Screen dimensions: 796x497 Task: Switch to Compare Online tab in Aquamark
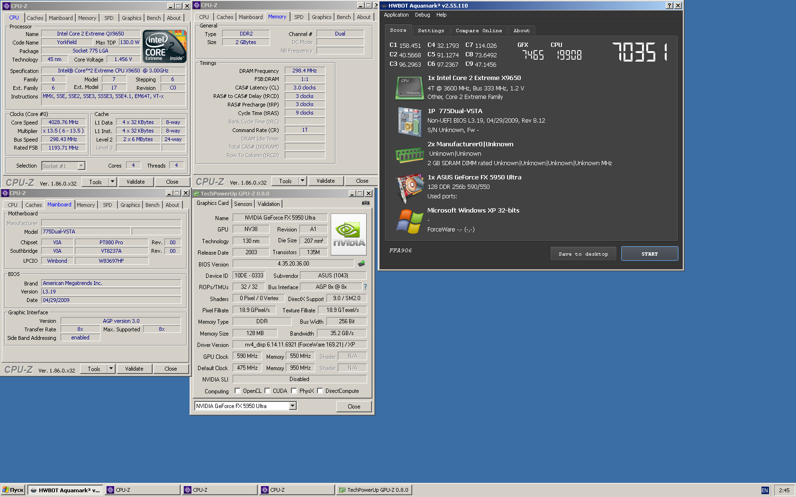(x=479, y=31)
